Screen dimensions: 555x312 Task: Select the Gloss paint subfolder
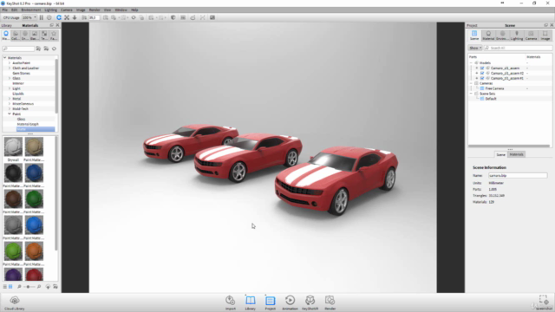[21, 120]
